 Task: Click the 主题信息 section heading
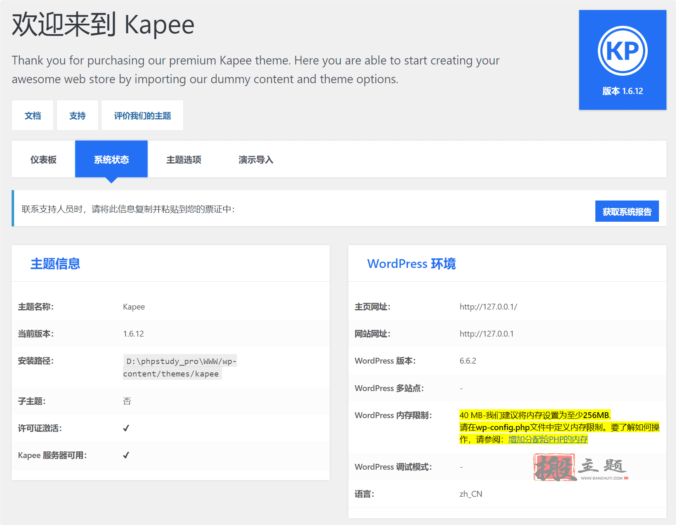click(55, 264)
